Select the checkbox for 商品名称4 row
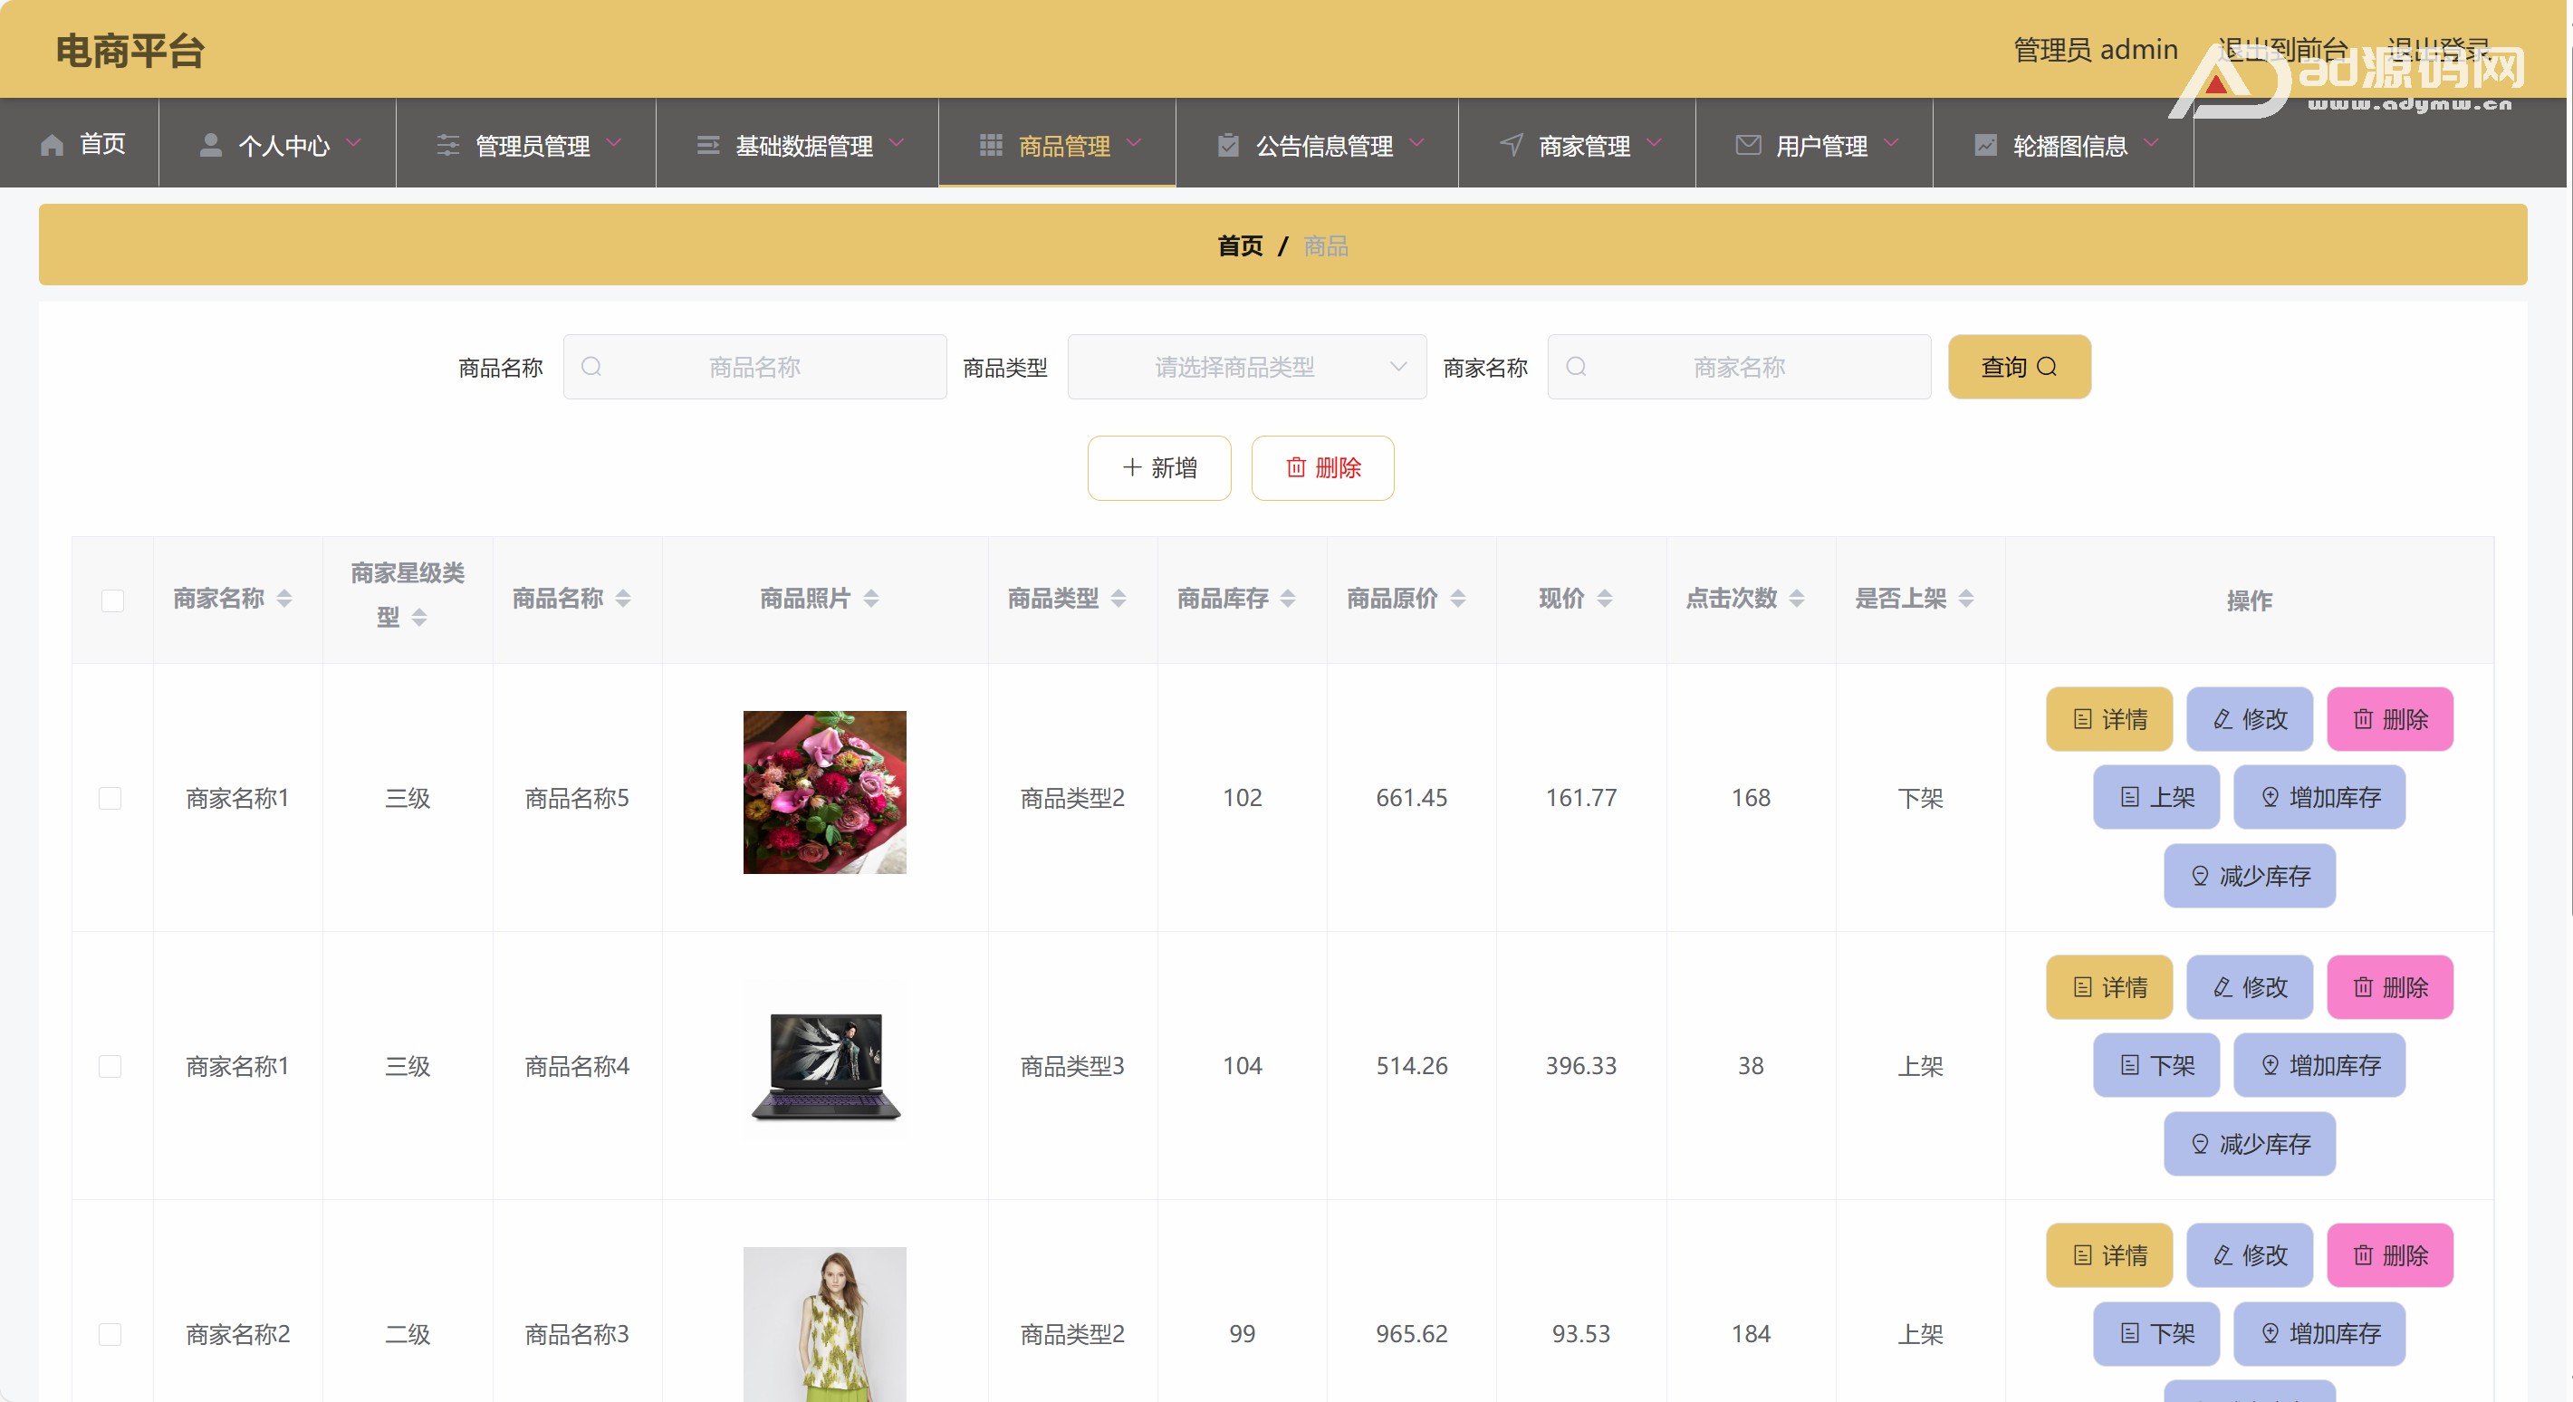The height and width of the screenshot is (1402, 2573). [x=110, y=1065]
